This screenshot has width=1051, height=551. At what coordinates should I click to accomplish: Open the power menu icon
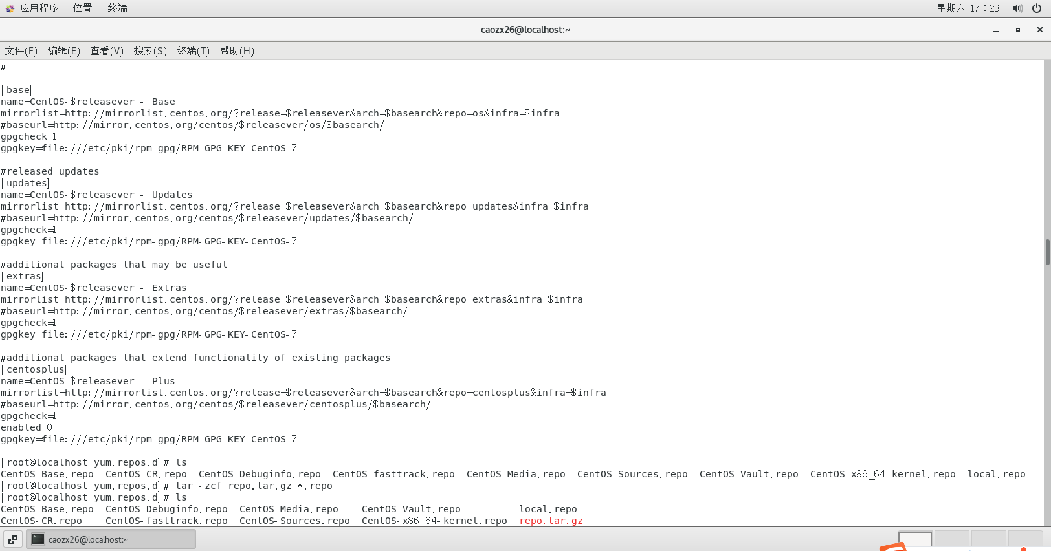[1036, 8]
